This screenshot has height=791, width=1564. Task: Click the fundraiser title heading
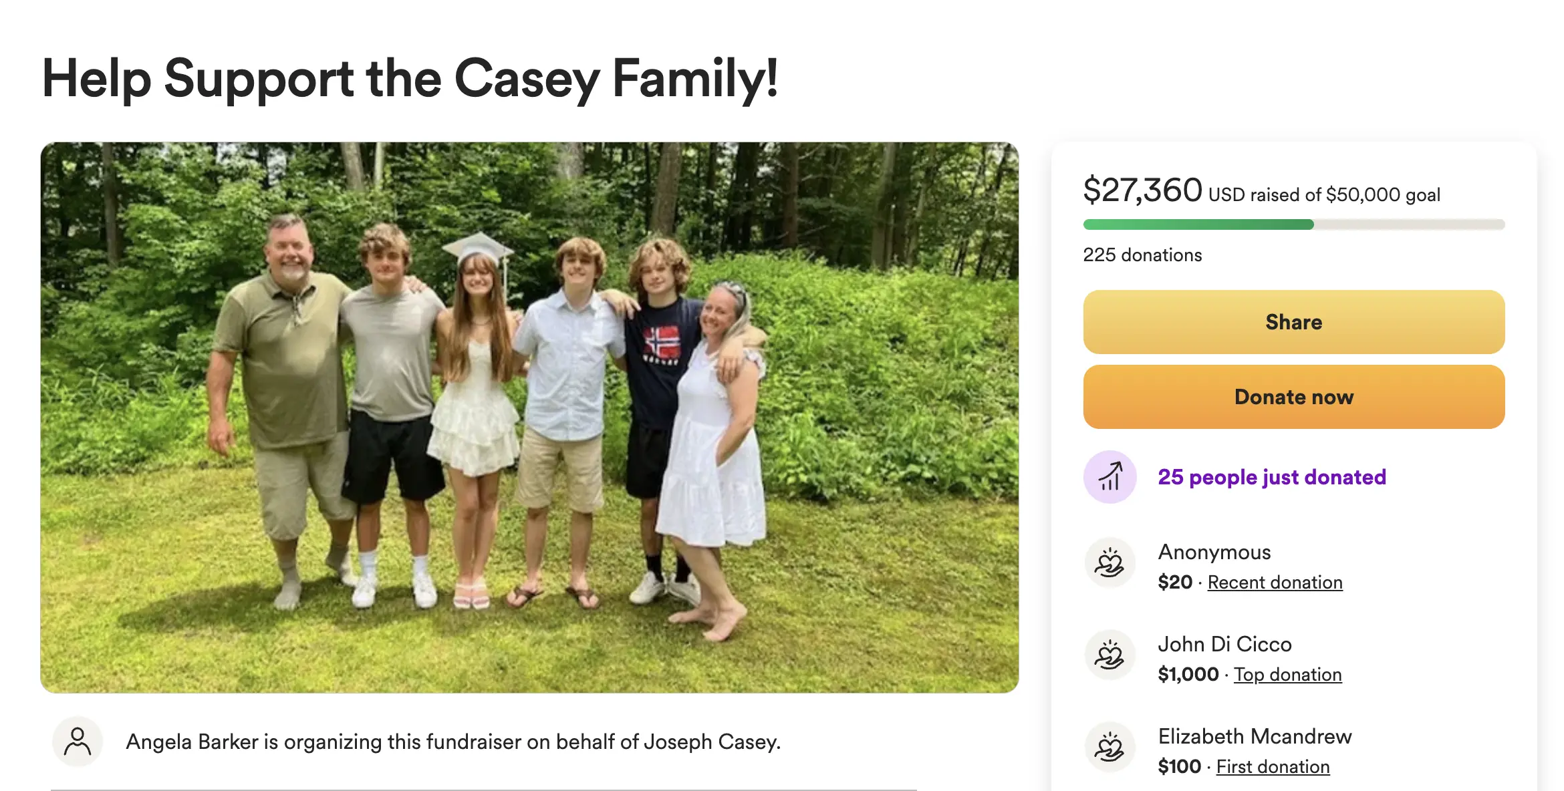click(x=410, y=79)
